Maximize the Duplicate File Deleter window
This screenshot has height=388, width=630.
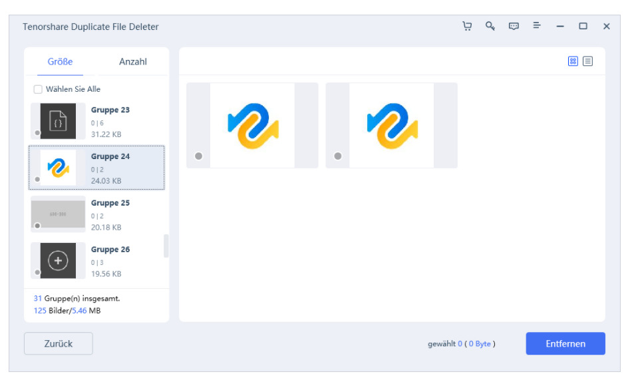[x=583, y=26]
